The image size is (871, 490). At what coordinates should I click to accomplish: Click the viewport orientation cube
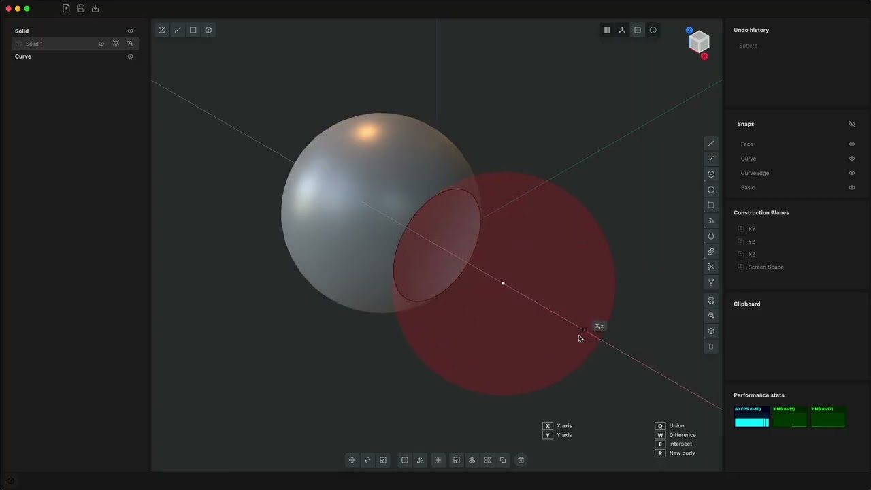(x=699, y=42)
